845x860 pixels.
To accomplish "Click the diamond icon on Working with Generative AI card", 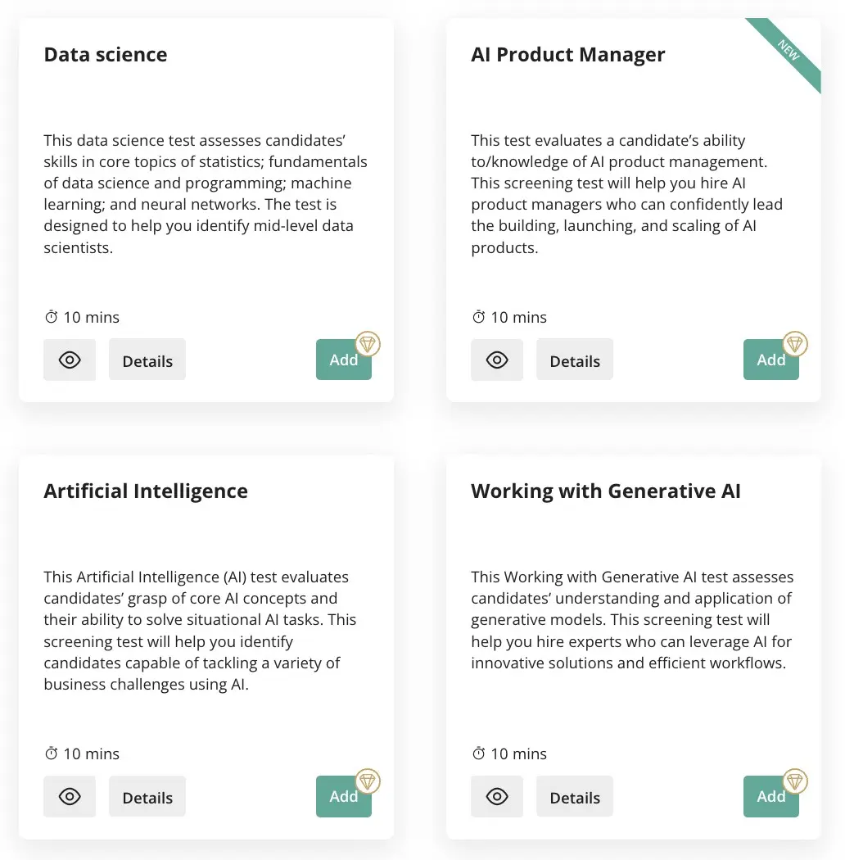I will (x=794, y=781).
